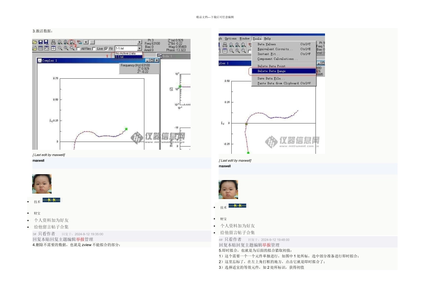430x304 pixels.
Task: Click the first second-row magnifier in right toolbar
Action: [231, 51]
